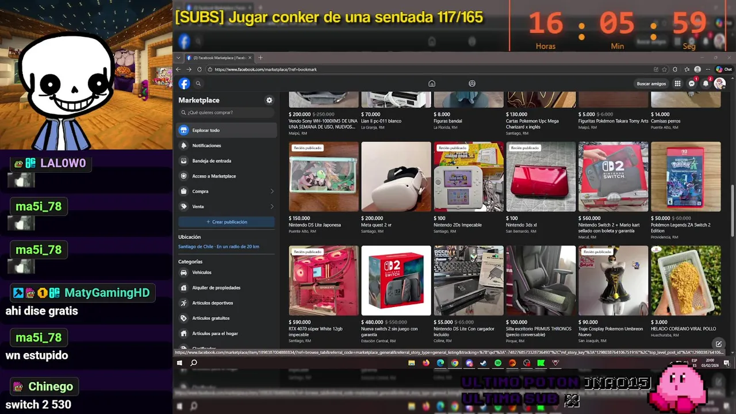
Task: Click the bookmark star in the address bar
Action: (x=665, y=70)
